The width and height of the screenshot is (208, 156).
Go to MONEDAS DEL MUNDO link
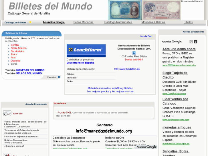click(x=30, y=70)
